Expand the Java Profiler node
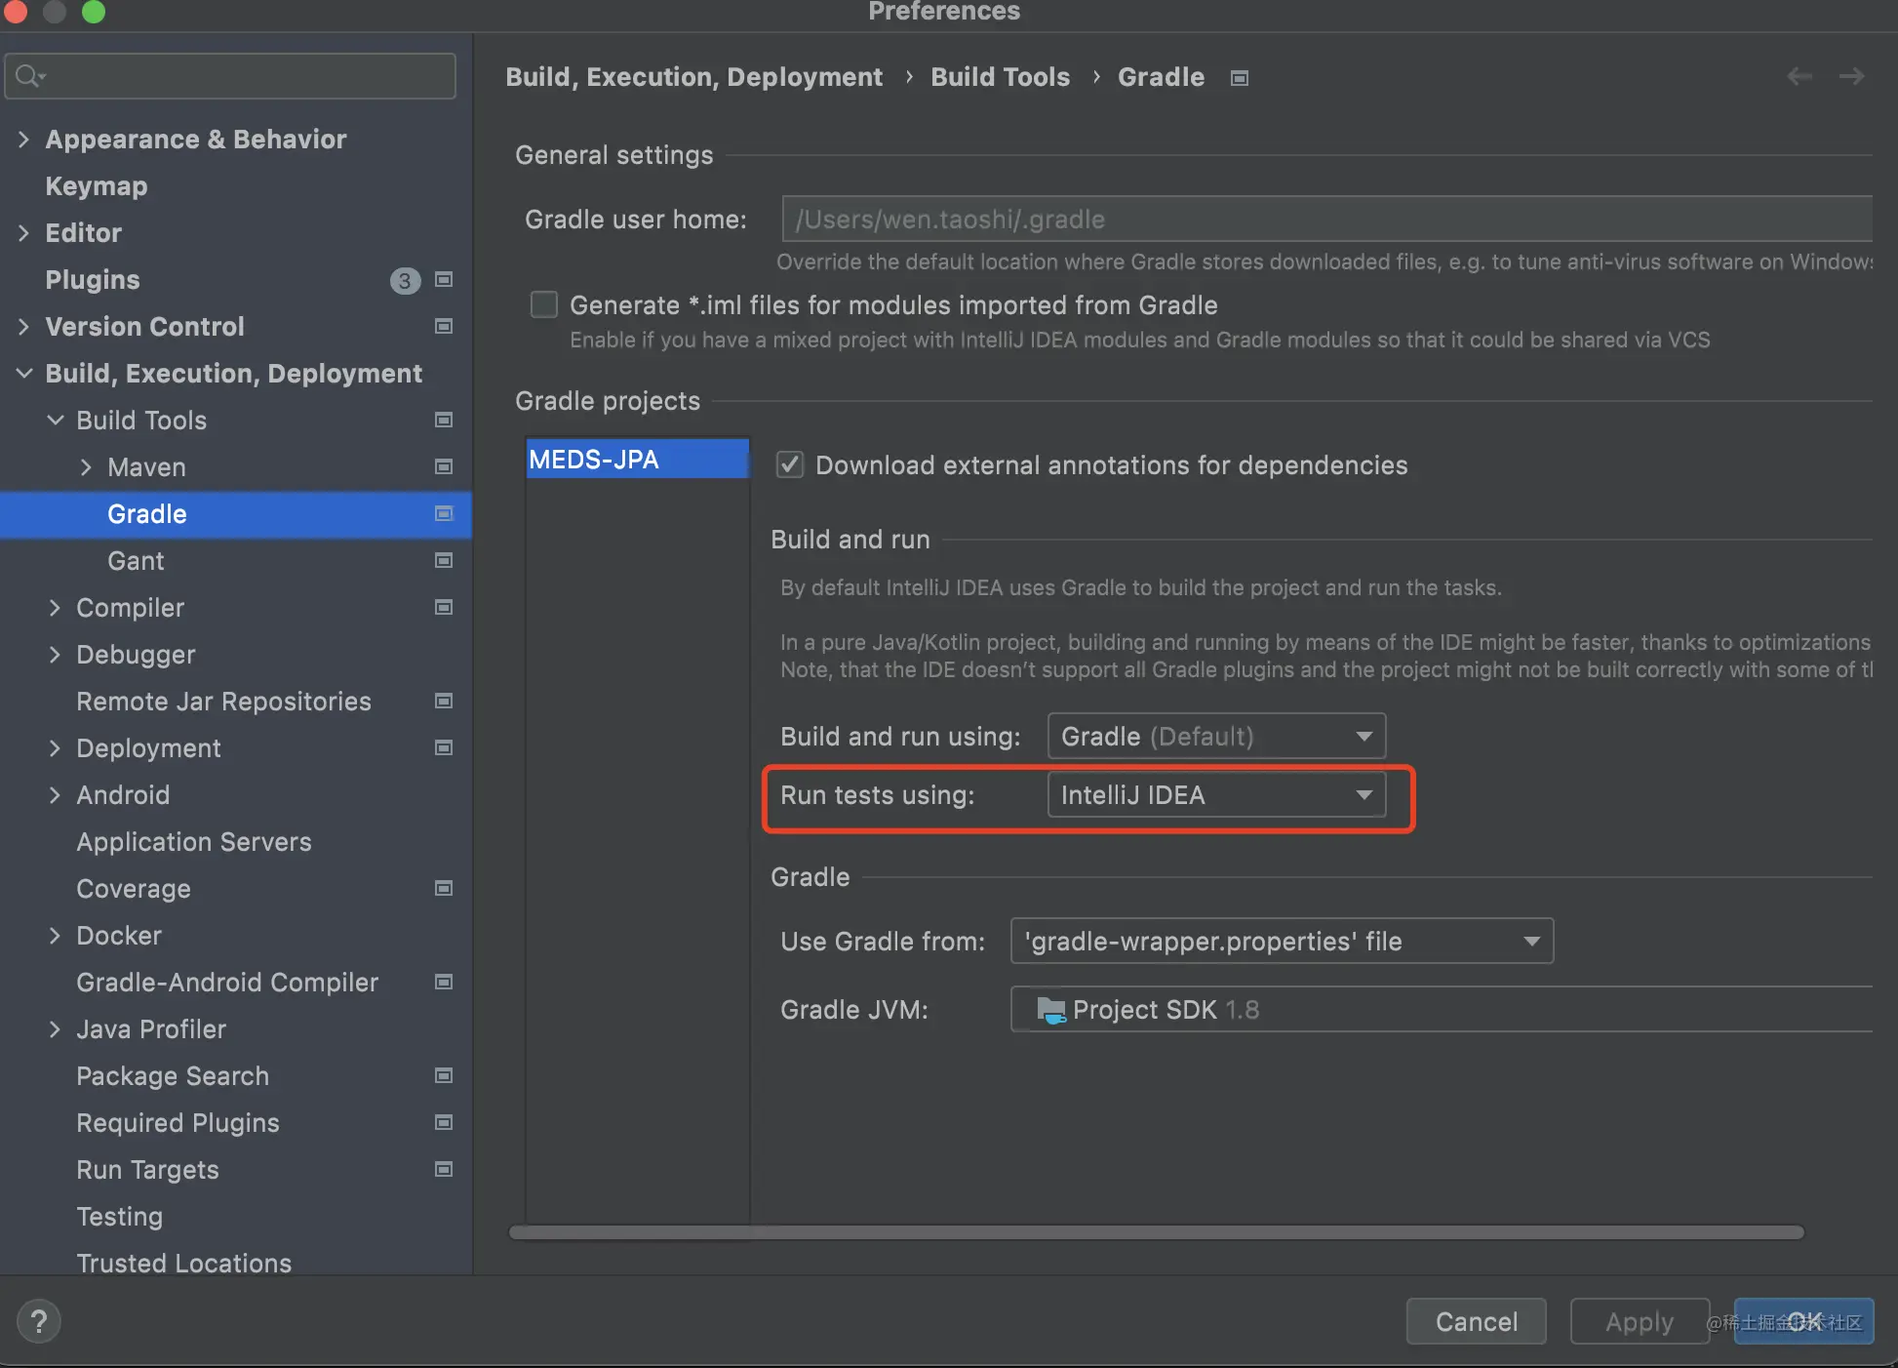The width and height of the screenshot is (1898, 1368). (55, 1029)
